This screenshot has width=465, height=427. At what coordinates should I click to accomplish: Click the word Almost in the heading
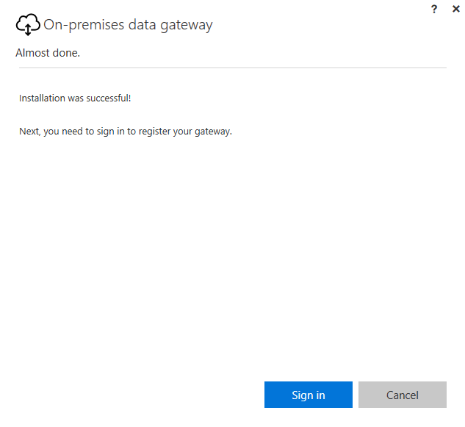click(x=32, y=53)
